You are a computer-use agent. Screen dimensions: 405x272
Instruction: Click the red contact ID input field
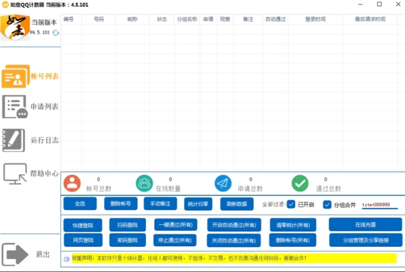[379, 205]
